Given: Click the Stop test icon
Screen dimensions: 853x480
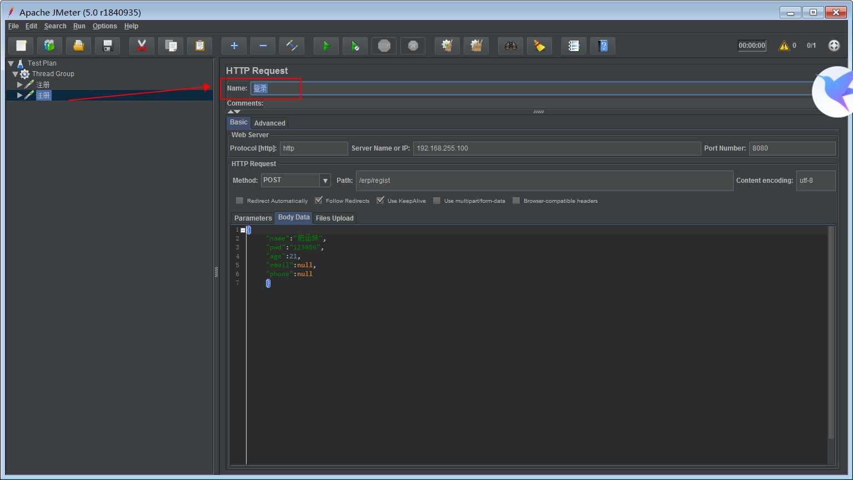Looking at the screenshot, I should pyautogui.click(x=384, y=46).
